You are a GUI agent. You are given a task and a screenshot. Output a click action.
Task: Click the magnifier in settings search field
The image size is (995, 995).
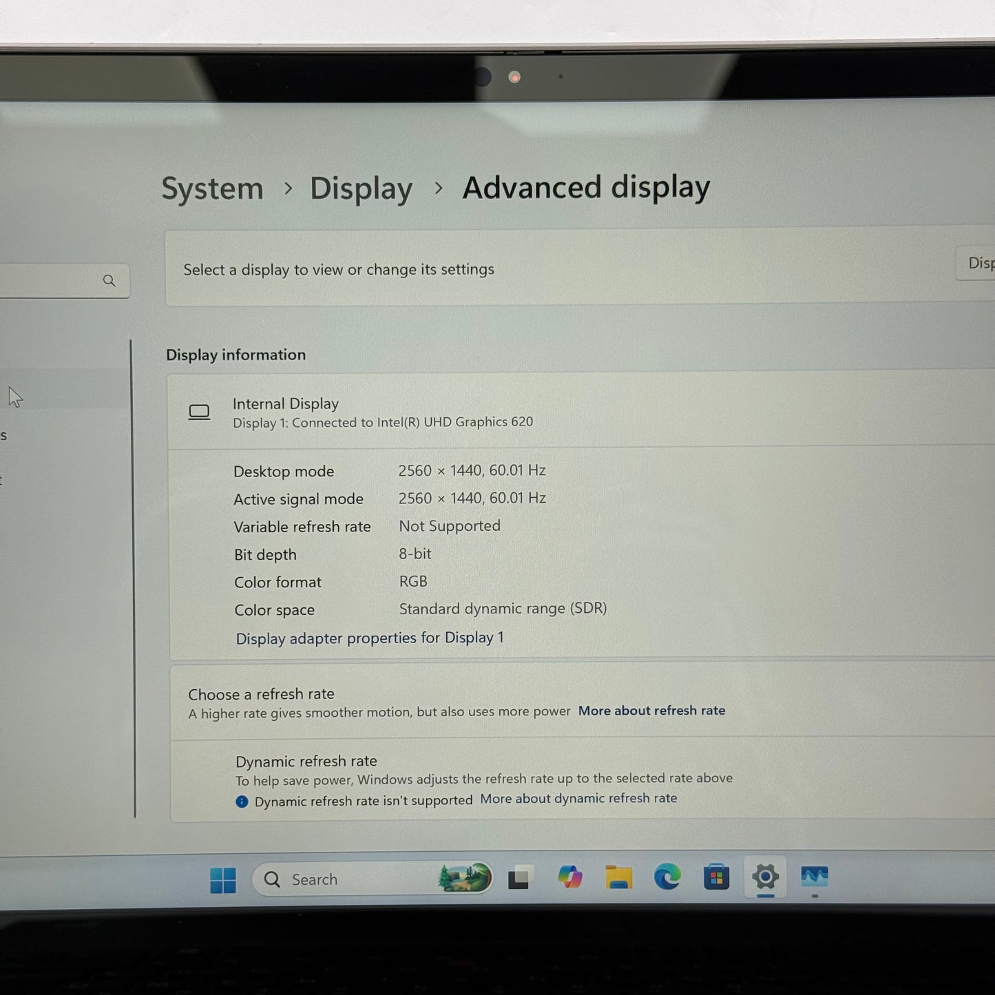point(109,281)
